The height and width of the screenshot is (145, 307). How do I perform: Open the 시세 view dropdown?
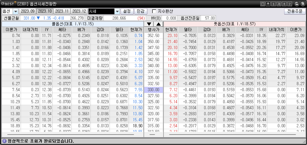(x=117, y=11)
